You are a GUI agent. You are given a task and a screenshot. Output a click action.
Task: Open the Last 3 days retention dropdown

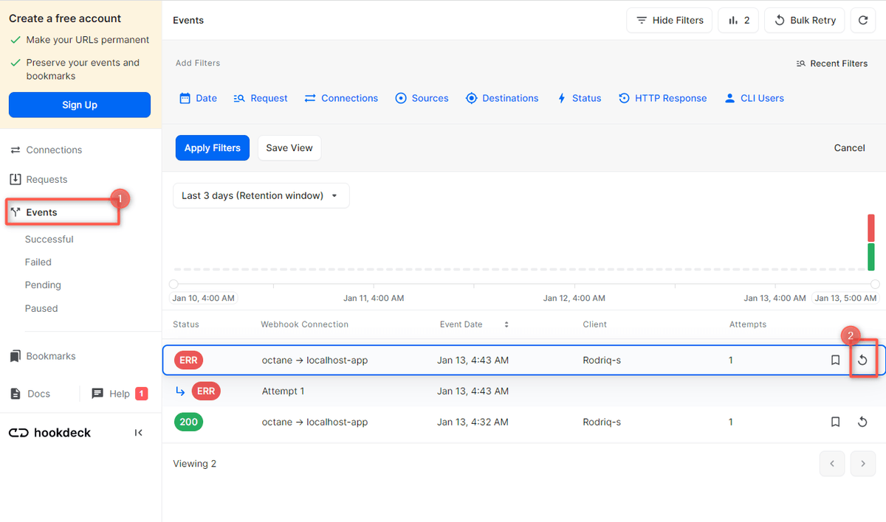coord(261,196)
